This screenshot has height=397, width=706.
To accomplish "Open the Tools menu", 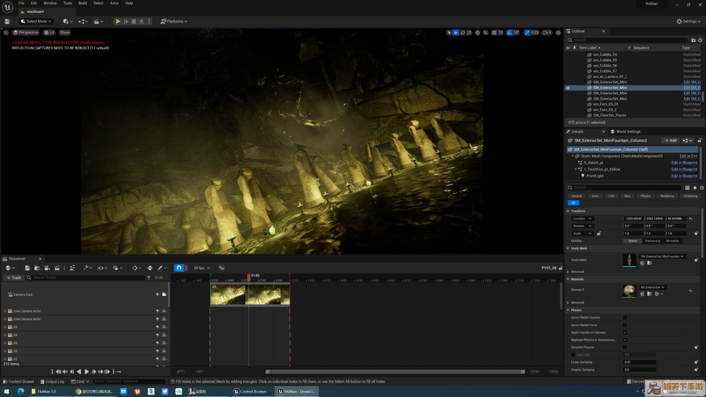I will tap(68, 3).
